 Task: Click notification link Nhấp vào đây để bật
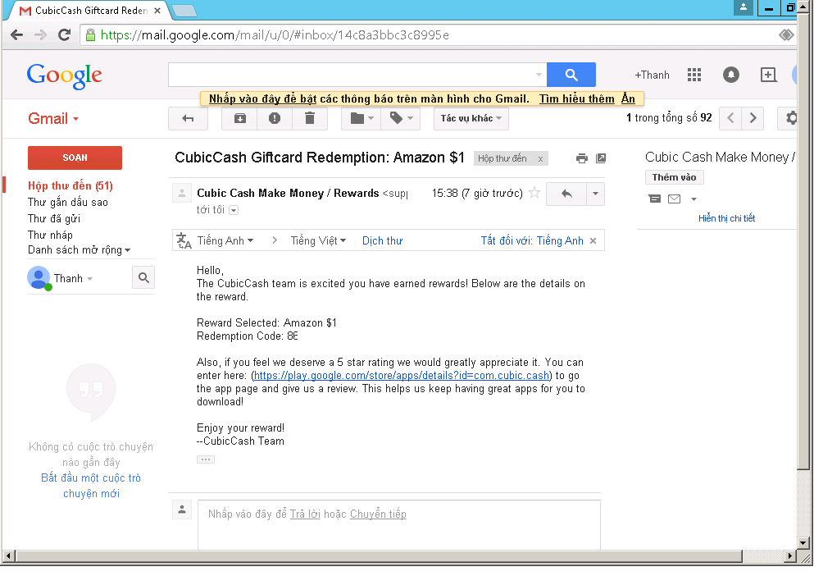(x=262, y=98)
